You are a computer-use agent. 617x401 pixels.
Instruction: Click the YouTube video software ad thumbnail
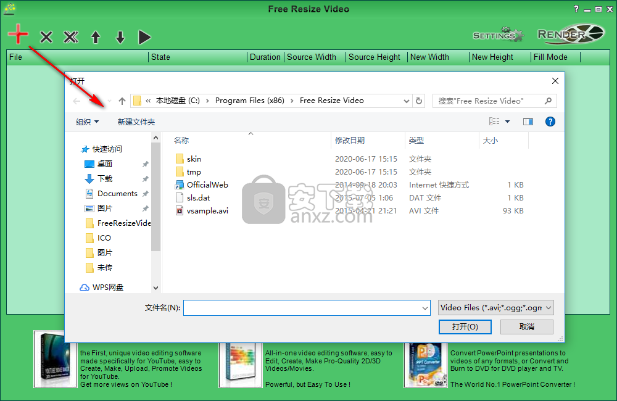tap(56, 359)
